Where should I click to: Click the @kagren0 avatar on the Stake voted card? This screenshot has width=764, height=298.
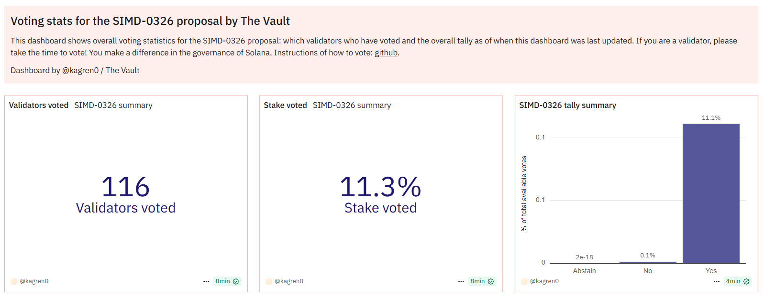pos(269,281)
